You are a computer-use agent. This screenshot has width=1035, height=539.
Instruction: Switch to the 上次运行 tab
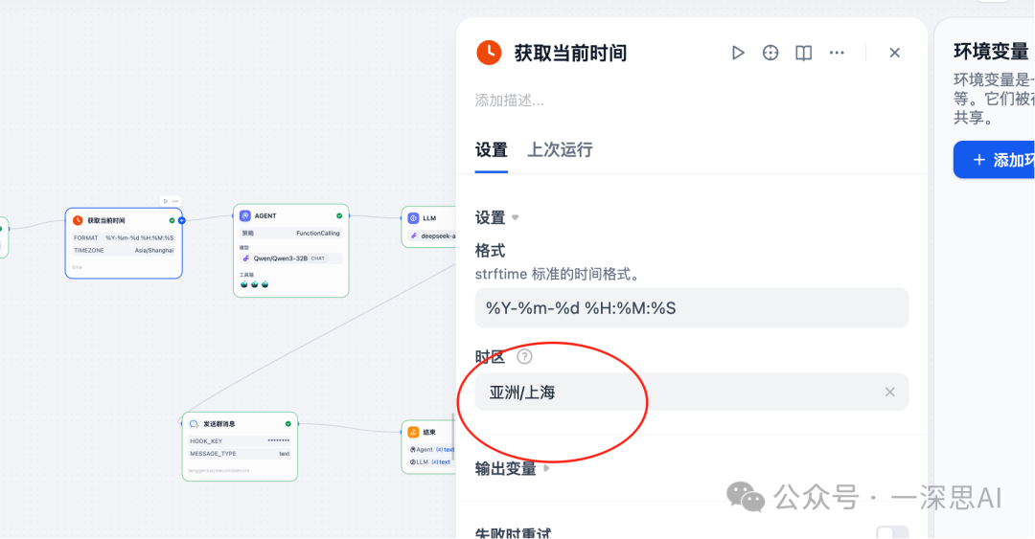pos(560,149)
